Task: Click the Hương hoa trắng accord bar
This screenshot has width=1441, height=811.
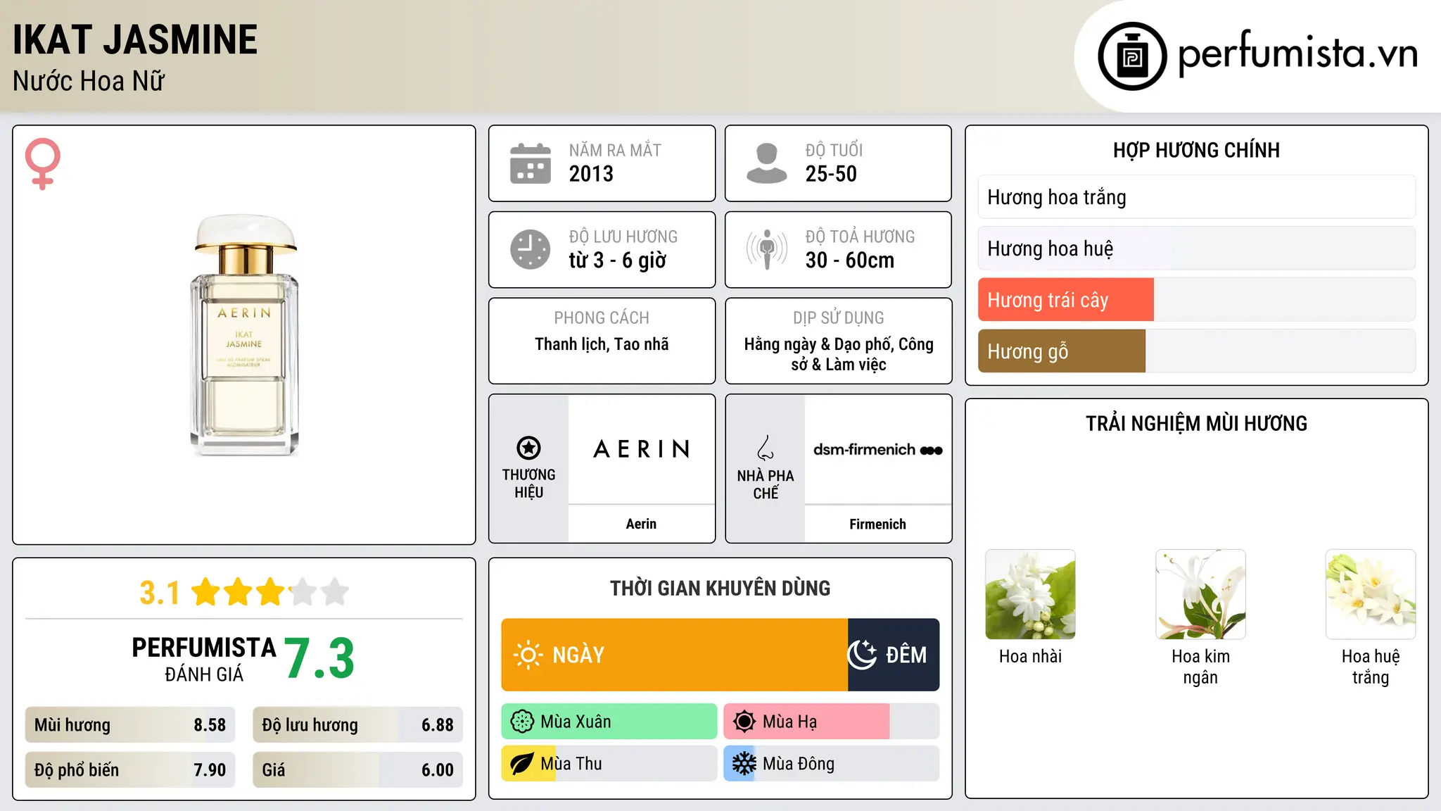Action: [1197, 197]
